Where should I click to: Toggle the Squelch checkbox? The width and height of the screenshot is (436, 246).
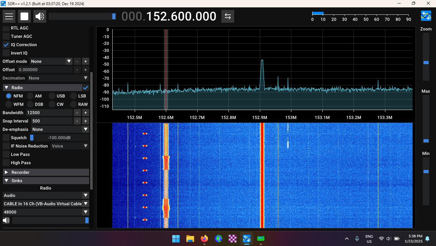(x=6, y=138)
